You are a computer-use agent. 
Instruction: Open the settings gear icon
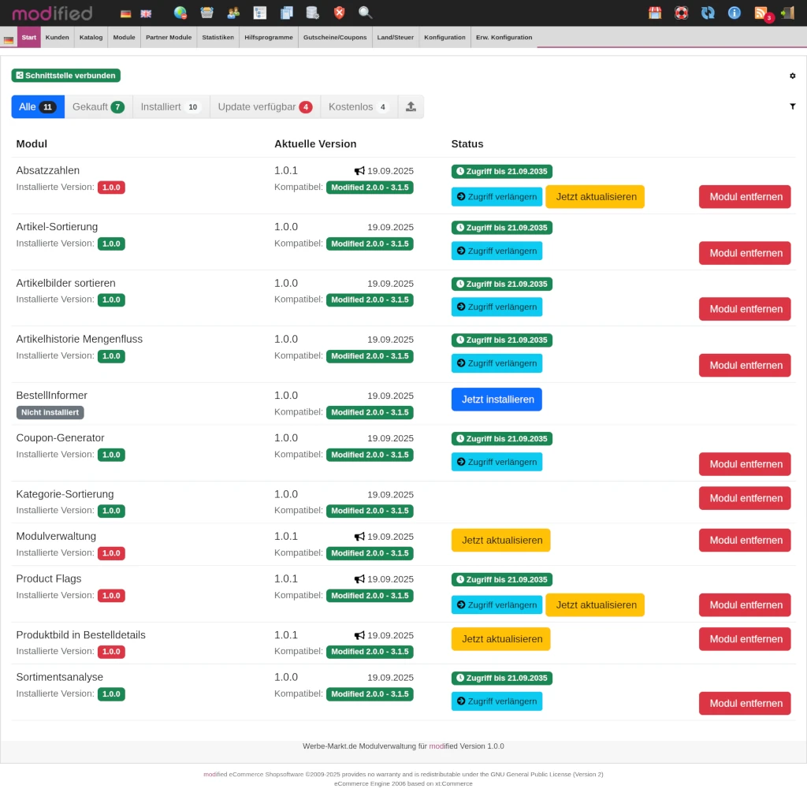[x=793, y=76]
